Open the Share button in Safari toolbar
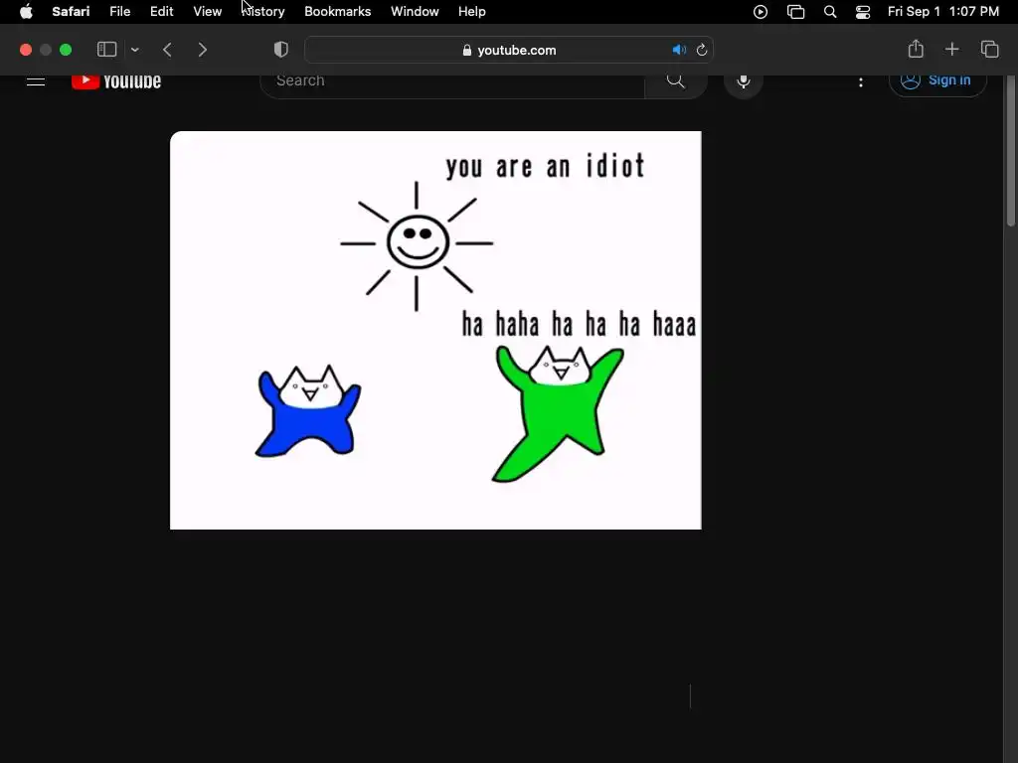1018x763 pixels. click(x=916, y=49)
